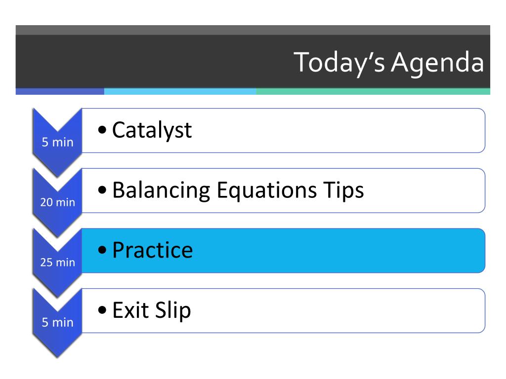Viewport: 506px width, 379px height.
Task: Select the 25 min chevron arrow
Action: click(57, 263)
